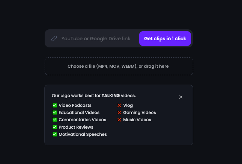Click the red X icon beside Vlog
The height and width of the screenshot is (164, 242).
coord(119,105)
